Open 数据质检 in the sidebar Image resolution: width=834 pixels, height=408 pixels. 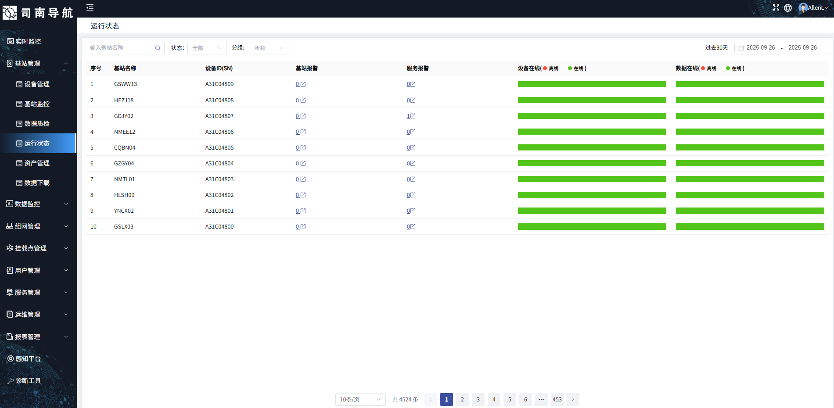(37, 123)
